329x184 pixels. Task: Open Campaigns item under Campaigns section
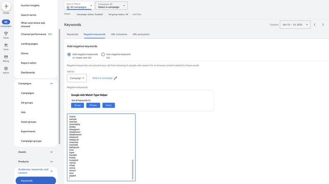[28, 93]
